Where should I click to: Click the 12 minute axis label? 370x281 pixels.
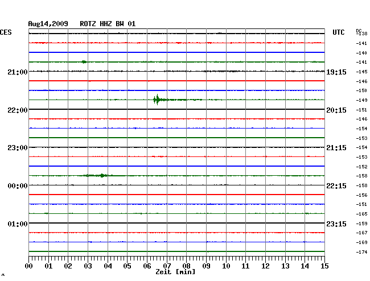pos(265,266)
